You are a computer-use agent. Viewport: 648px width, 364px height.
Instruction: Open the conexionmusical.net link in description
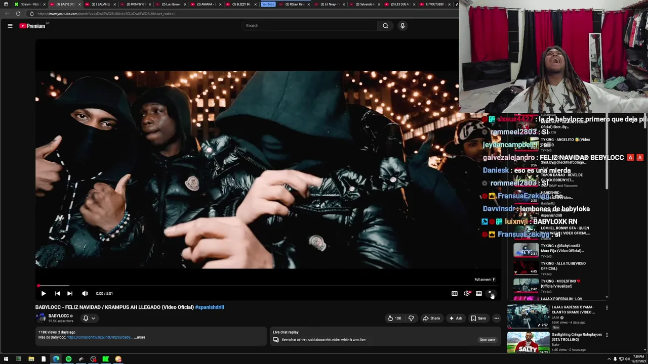point(99,337)
